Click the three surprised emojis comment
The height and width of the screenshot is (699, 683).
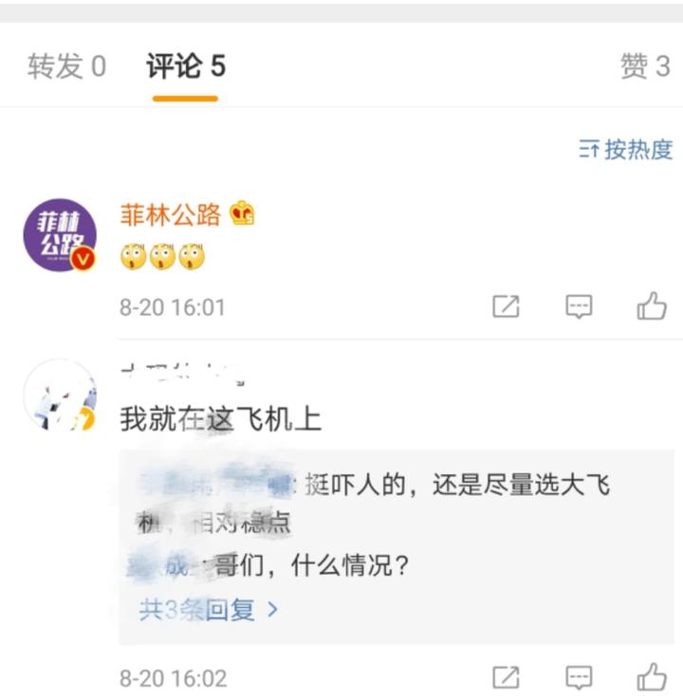tap(162, 256)
